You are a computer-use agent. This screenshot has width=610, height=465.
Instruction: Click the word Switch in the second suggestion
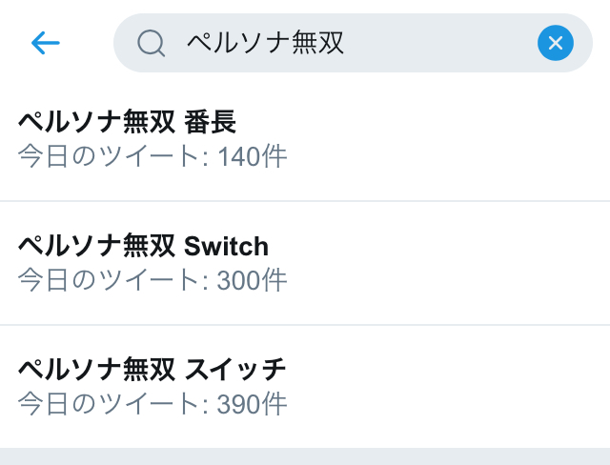coord(226,247)
